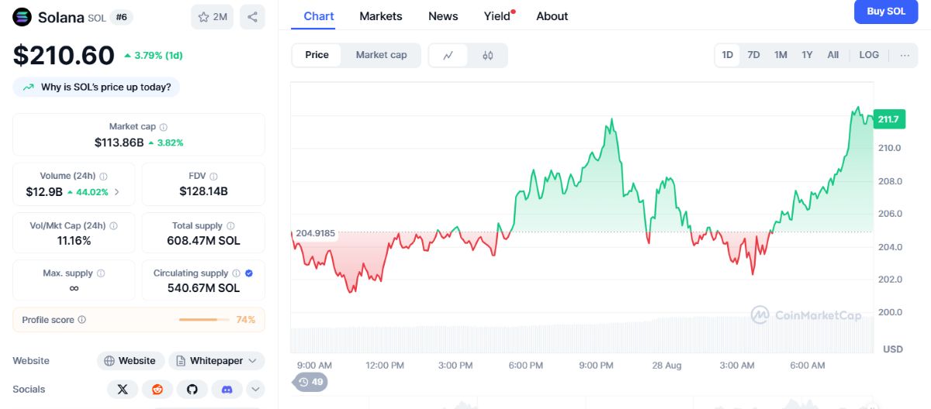The width and height of the screenshot is (931, 409).
Task: Toggle chart to Market cap view
Action: (x=381, y=55)
